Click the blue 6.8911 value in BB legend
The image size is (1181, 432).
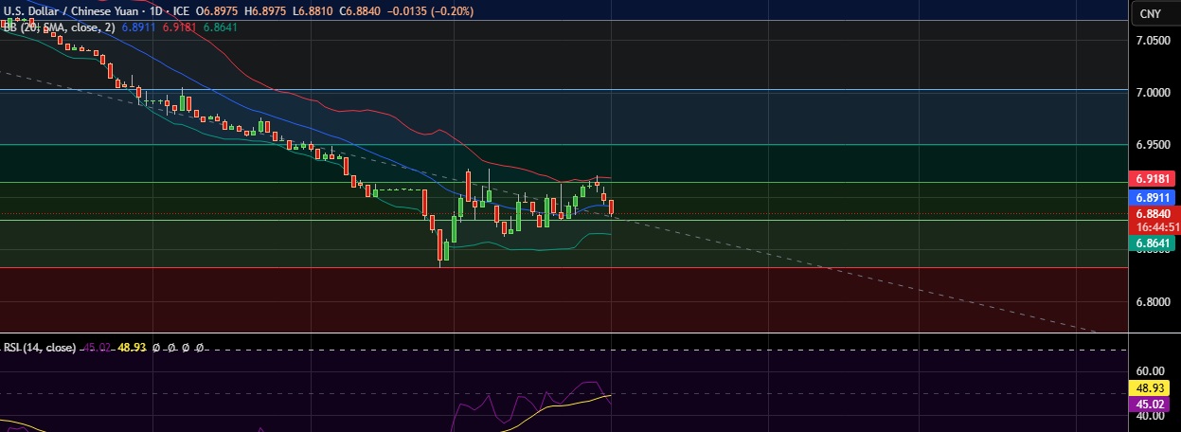click(139, 27)
